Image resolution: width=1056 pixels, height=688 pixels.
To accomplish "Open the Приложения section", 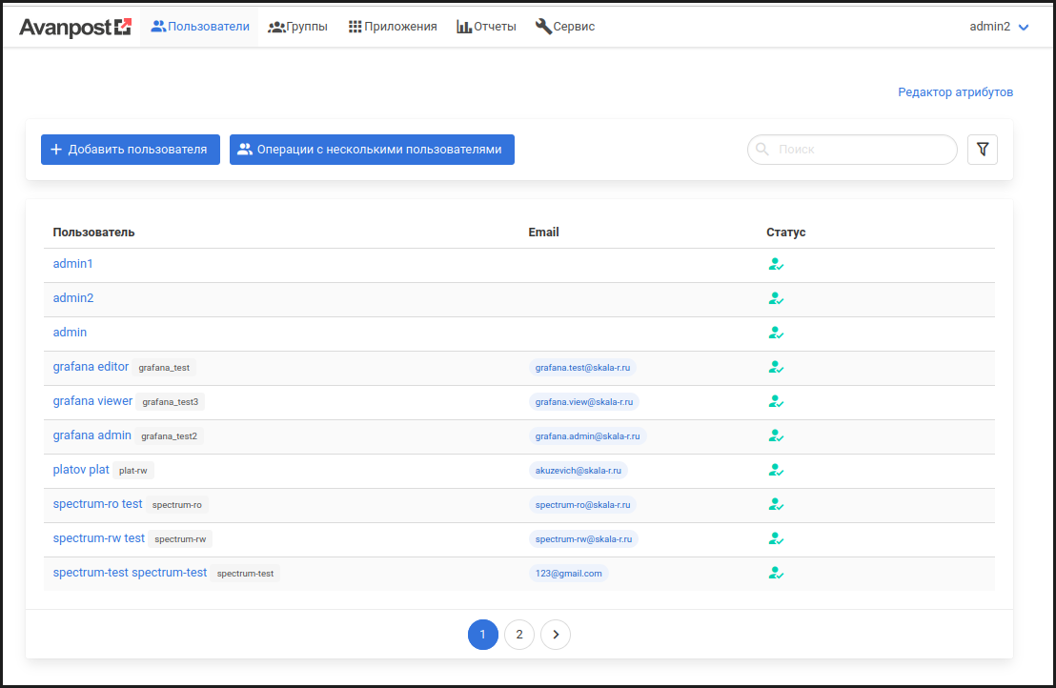I will [392, 27].
